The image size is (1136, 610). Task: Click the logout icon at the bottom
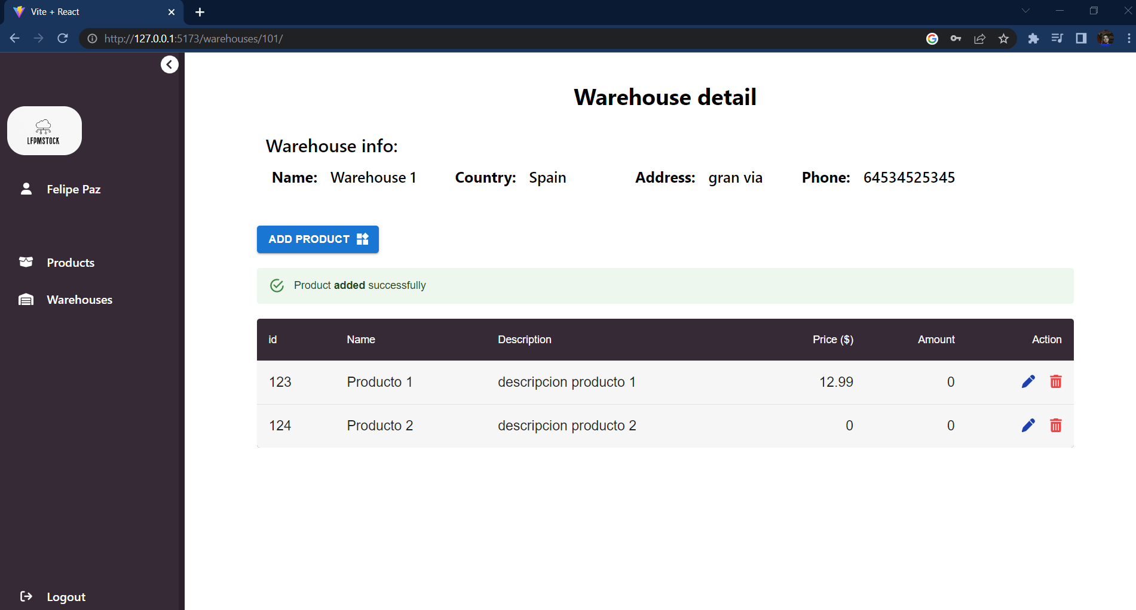pyautogui.click(x=27, y=596)
